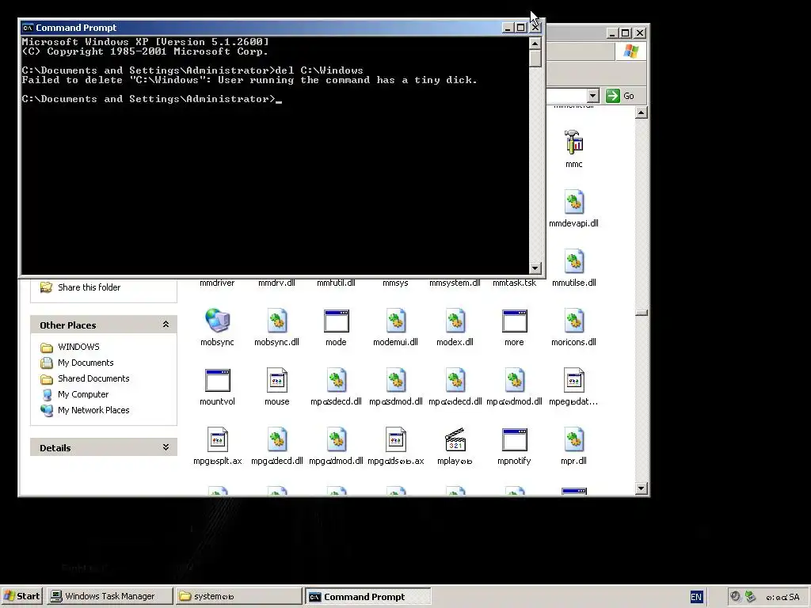Image resolution: width=811 pixels, height=608 pixels.
Task: Select the mmdrv.dll file label
Action: click(x=276, y=283)
